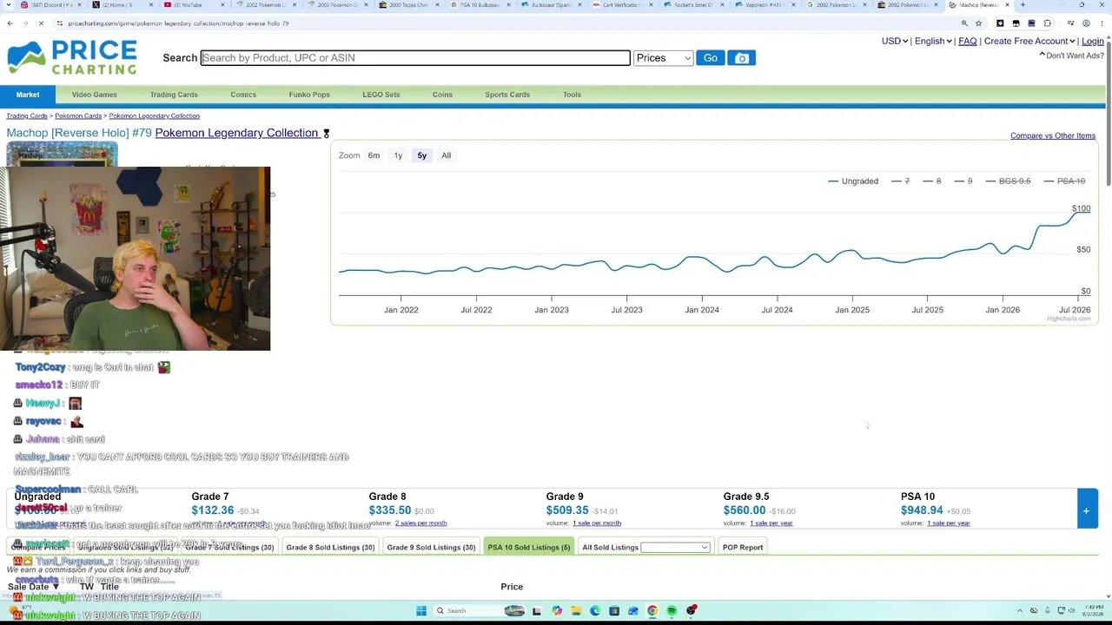Image resolution: width=1112 pixels, height=625 pixels.
Task: Open the LEGO Sets menu
Action: pyautogui.click(x=381, y=95)
